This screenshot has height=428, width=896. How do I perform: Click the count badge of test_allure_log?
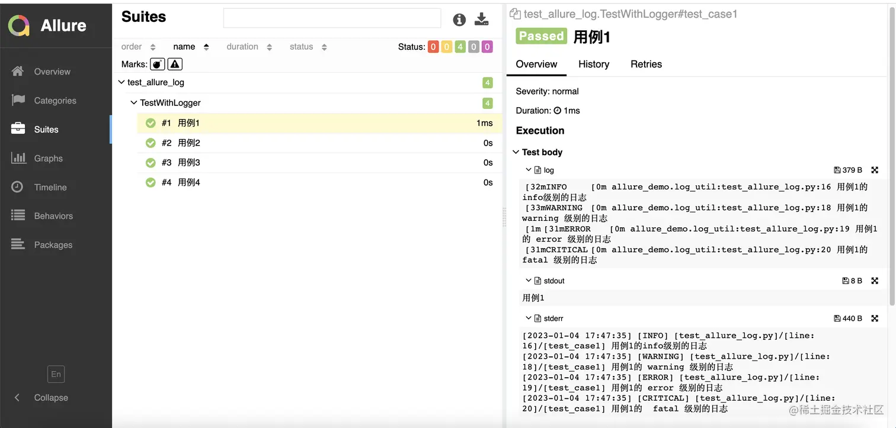pos(488,83)
